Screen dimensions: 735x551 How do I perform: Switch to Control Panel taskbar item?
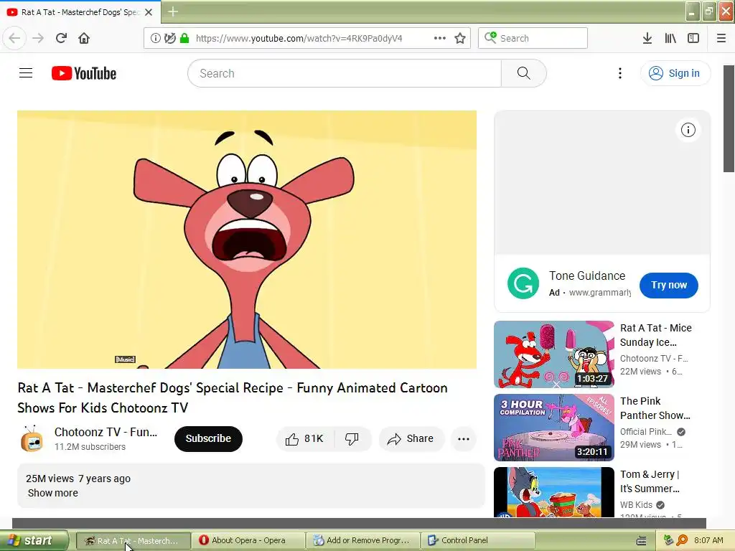477,540
